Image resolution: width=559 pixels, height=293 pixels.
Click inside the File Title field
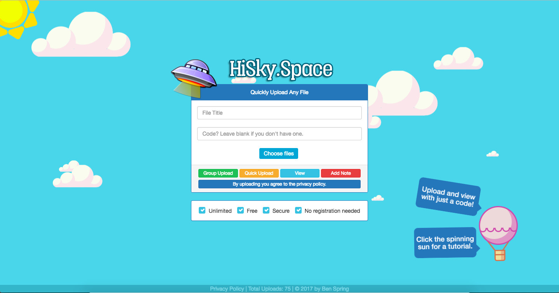click(x=279, y=113)
